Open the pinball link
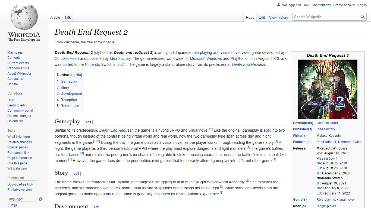Image resolution: width=371 pixels, height=208 pixels. coord(273,155)
